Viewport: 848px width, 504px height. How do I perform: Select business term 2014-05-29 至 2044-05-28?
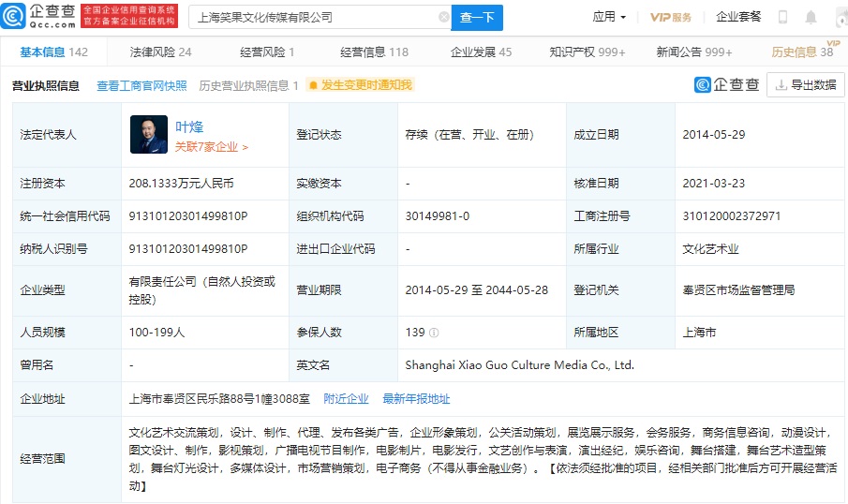[x=477, y=290]
